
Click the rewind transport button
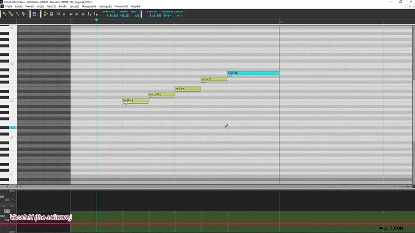[x=71, y=14]
